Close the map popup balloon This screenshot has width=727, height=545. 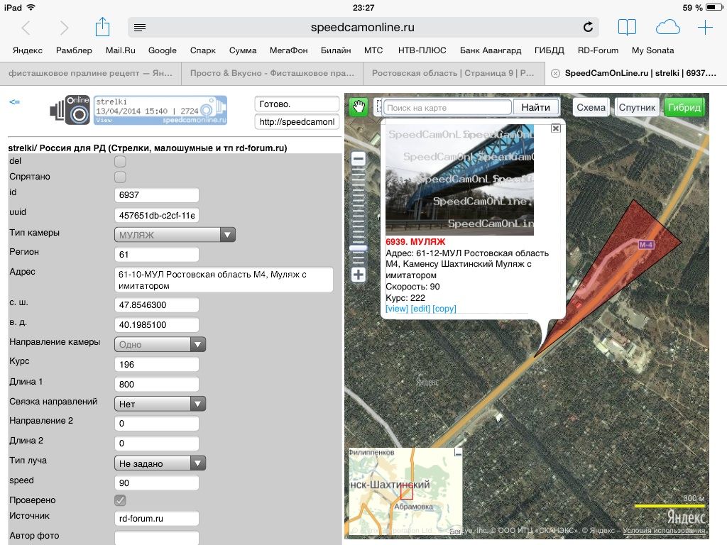[x=556, y=128]
